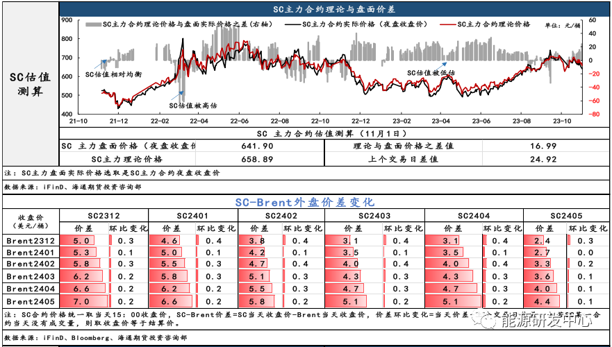
Task: Click the left axis value 900
Action: pos(67,20)
